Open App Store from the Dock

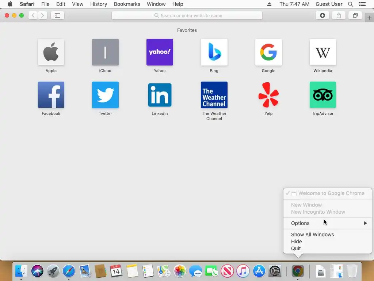pyautogui.click(x=259, y=271)
